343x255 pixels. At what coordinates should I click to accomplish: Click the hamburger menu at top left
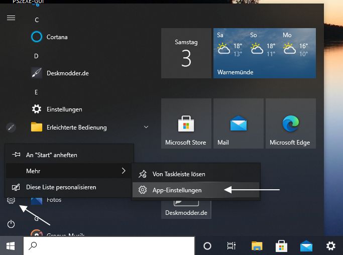(11, 18)
